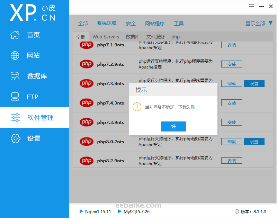Image resolution: width=277 pixels, height=218 pixels.
Task: Click the php8.2.9nts description text
Action: (x=176, y=161)
